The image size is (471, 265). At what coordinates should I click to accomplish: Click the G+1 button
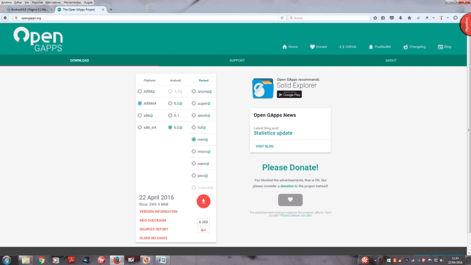[203, 230]
